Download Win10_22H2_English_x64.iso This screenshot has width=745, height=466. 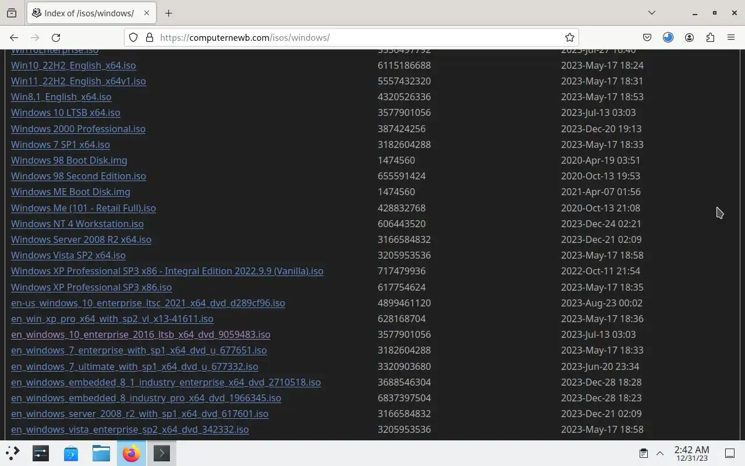(73, 65)
